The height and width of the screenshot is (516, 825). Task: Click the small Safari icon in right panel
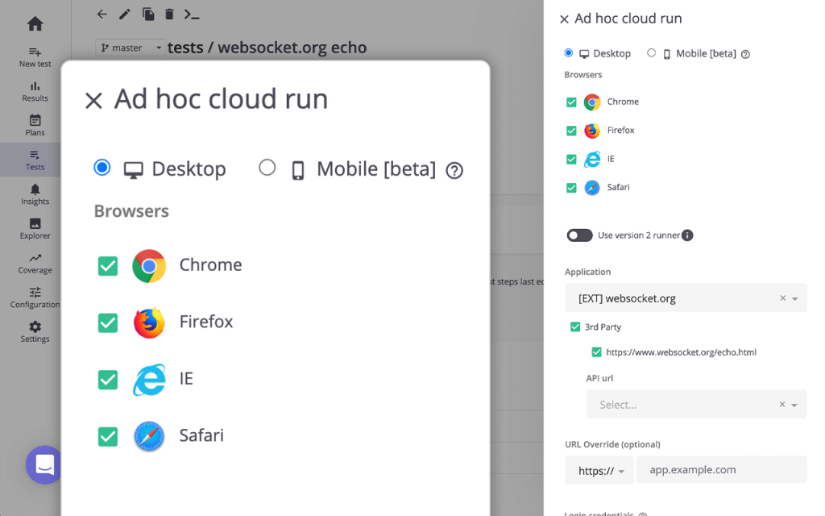(x=592, y=187)
